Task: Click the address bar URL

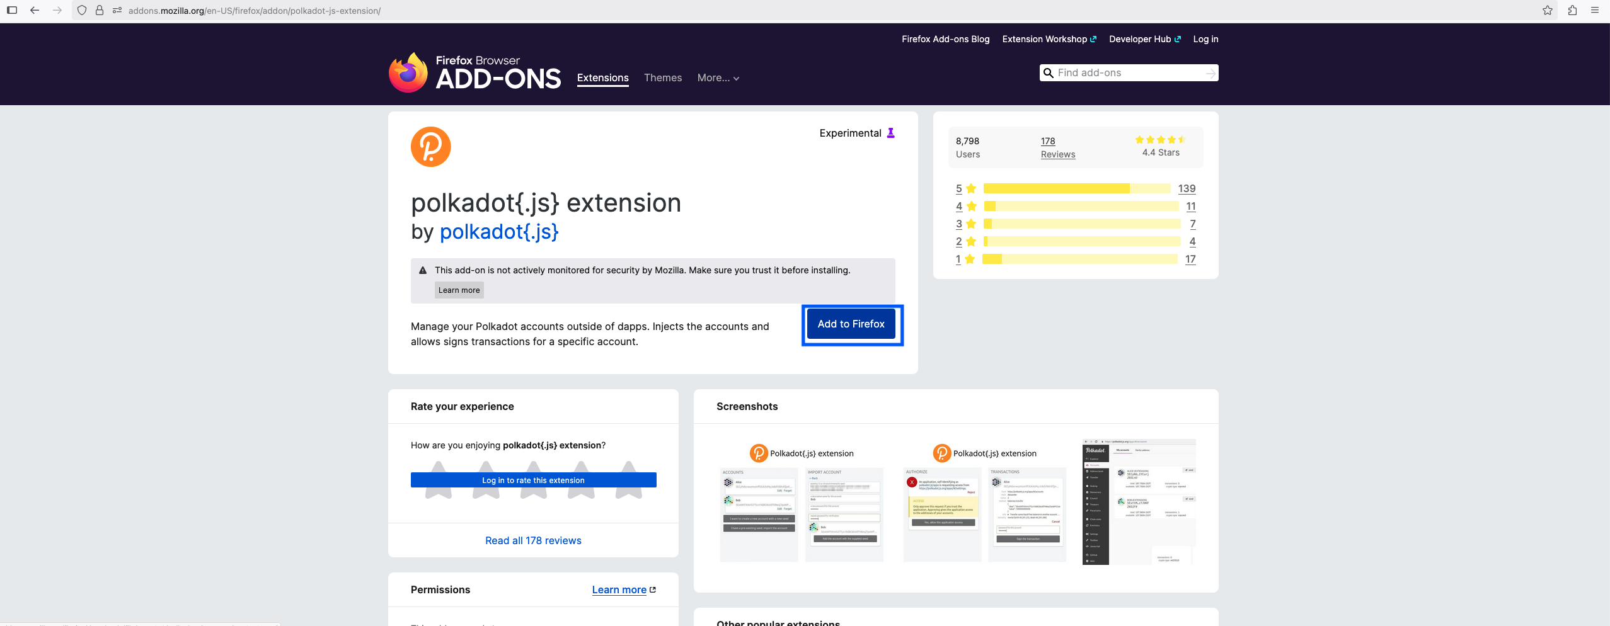Action: click(x=255, y=11)
